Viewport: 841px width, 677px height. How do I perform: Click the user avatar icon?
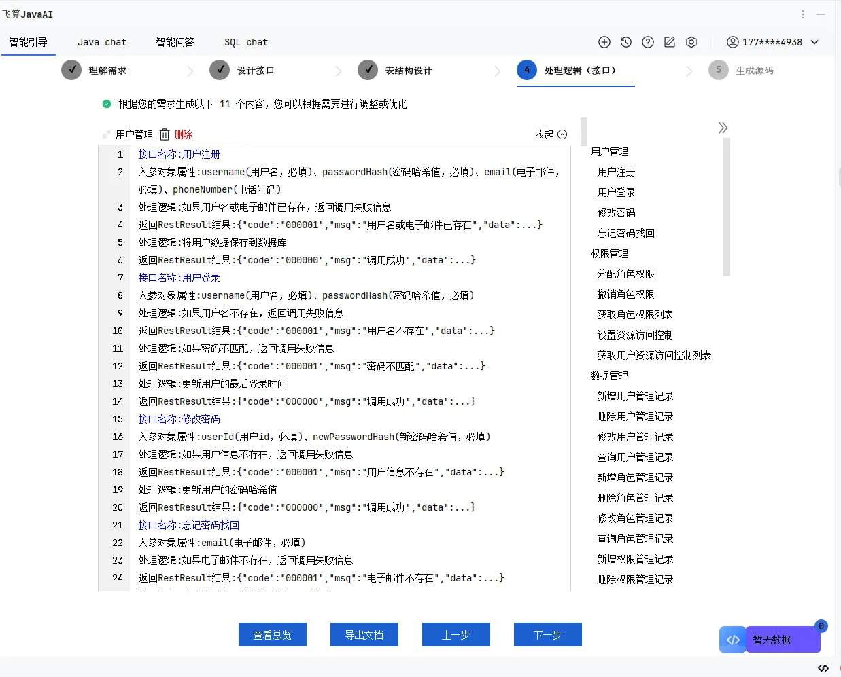[x=732, y=42]
